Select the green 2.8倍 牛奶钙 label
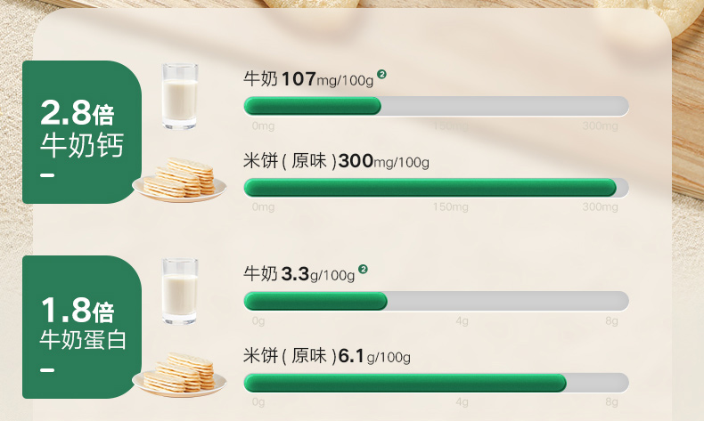This screenshot has height=421, width=704. pos(82,130)
